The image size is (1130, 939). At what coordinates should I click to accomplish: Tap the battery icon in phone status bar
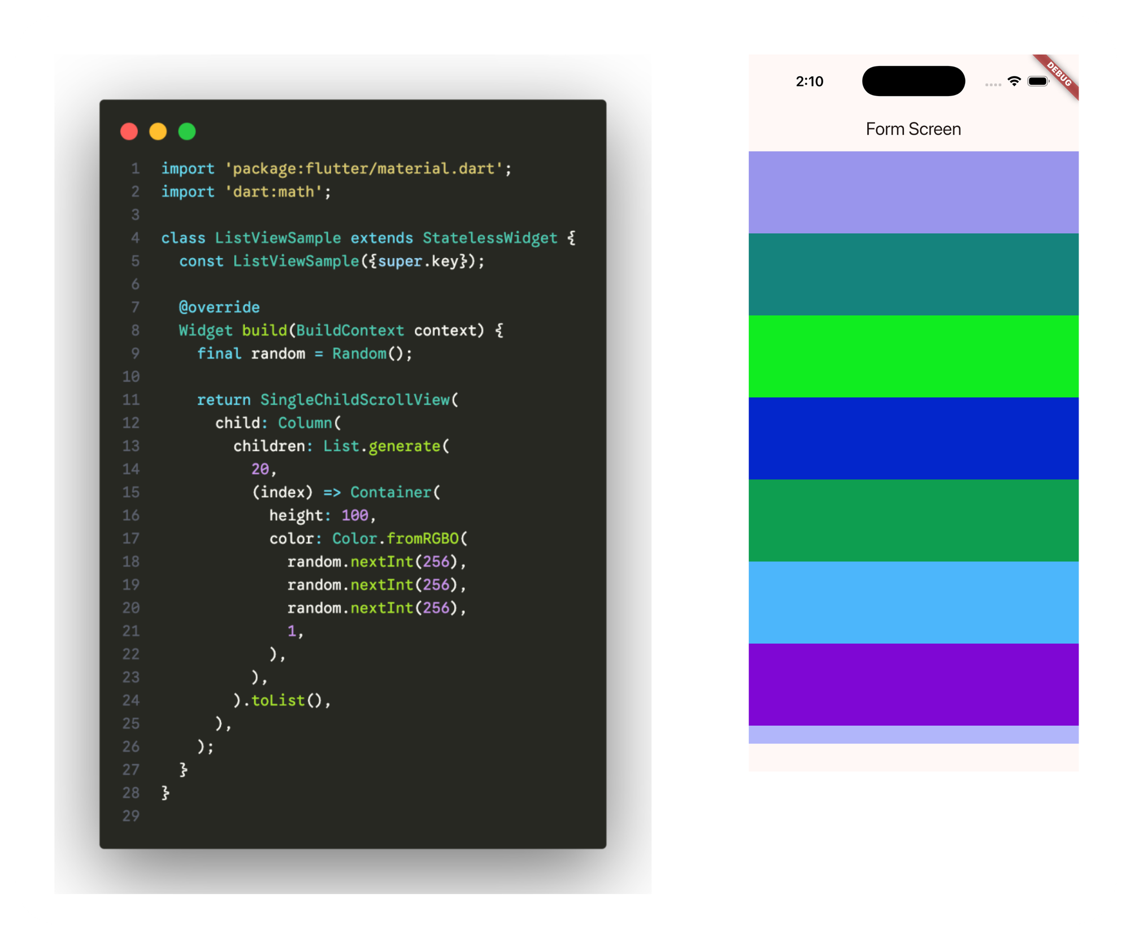(1038, 81)
